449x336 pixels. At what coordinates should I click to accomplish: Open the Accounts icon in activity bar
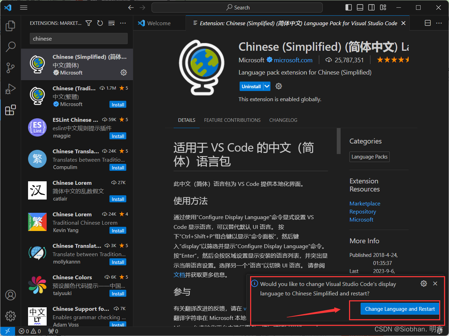[11, 295]
